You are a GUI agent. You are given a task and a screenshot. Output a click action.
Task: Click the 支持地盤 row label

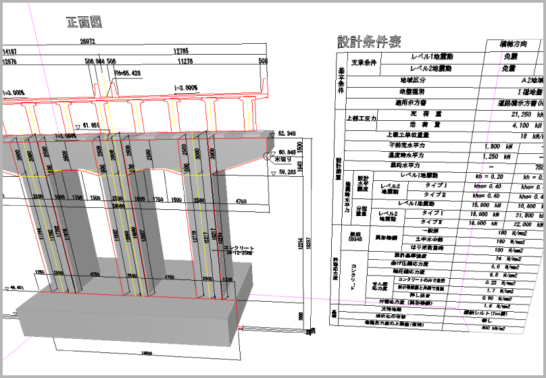click(391, 308)
